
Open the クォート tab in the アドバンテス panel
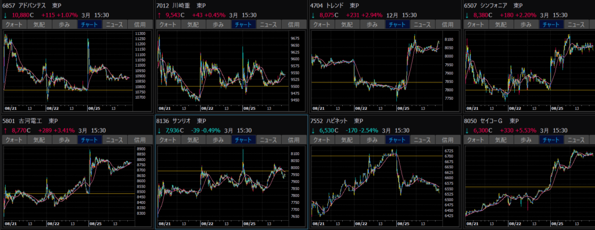pos(15,24)
